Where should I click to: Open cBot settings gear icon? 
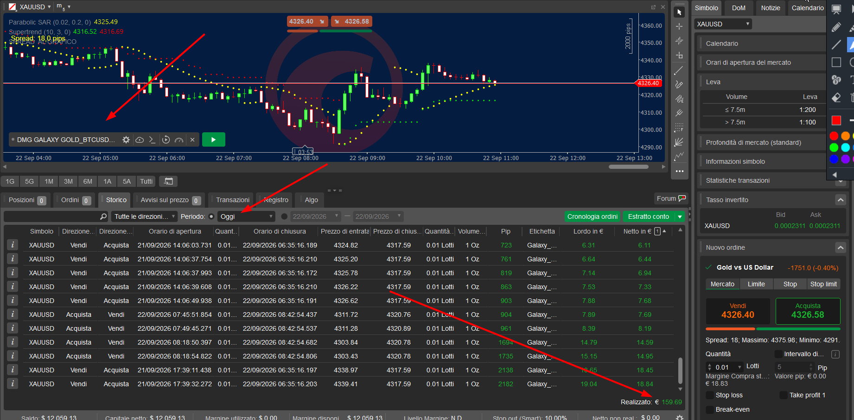(x=126, y=140)
